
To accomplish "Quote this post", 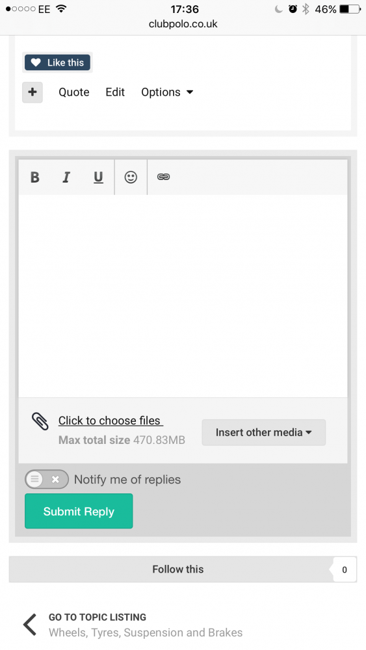I will pos(73,92).
